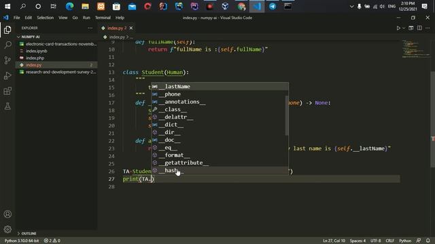Choose __phone suggestion from autocomplete
This screenshot has width=435, height=244.
coord(218,94)
